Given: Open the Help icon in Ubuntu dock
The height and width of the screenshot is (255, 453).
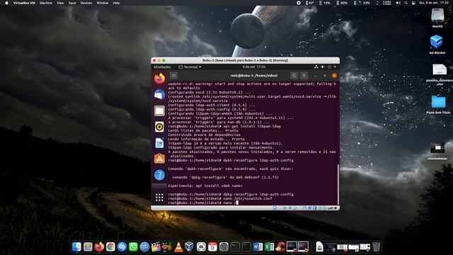Looking at the screenshot, I should point(159,175).
